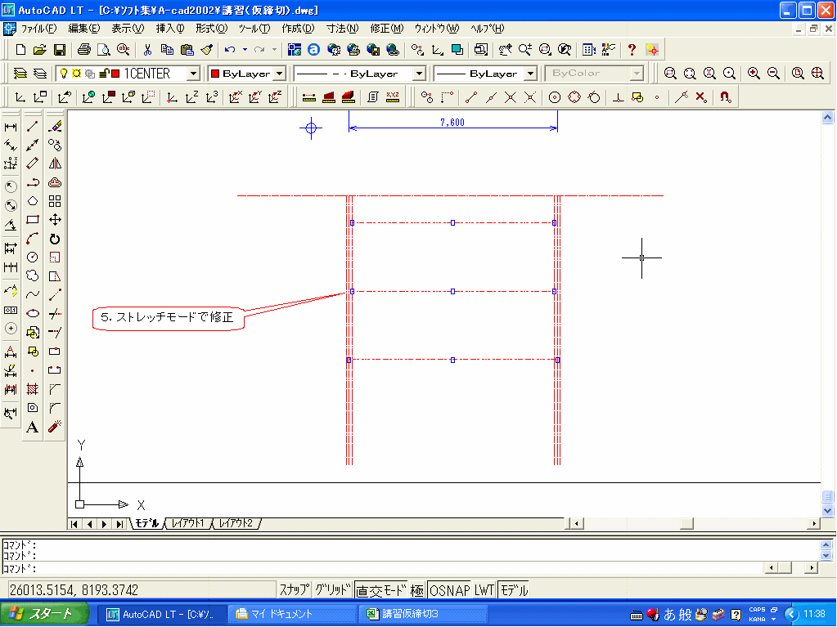This screenshot has height=627, width=837.
Task: Click the Print icon
Action: click(x=83, y=50)
